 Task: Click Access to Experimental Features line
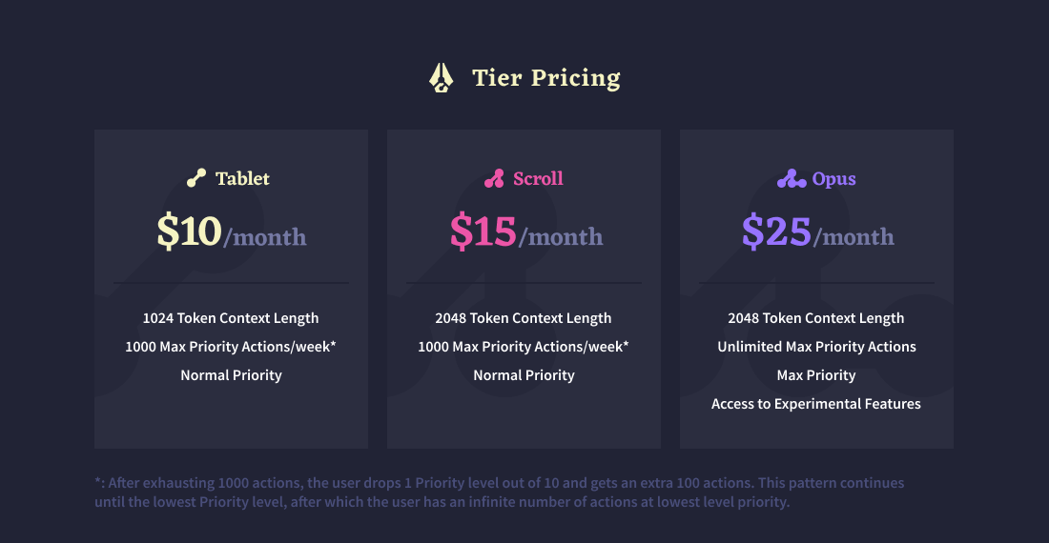coord(816,404)
